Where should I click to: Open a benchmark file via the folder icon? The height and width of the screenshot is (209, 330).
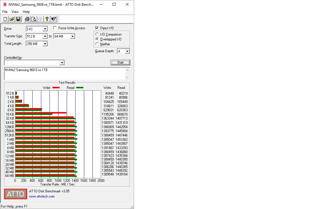click(12, 19)
